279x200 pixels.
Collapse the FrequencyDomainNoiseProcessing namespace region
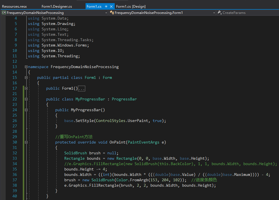pyautogui.click(x=26, y=67)
